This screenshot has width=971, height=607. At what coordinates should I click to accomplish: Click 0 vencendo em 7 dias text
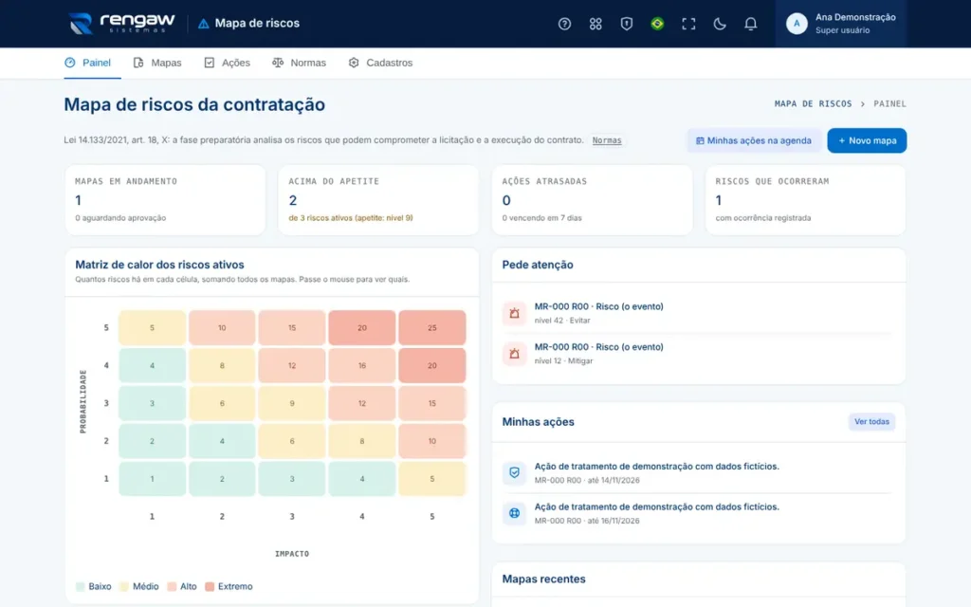point(541,218)
